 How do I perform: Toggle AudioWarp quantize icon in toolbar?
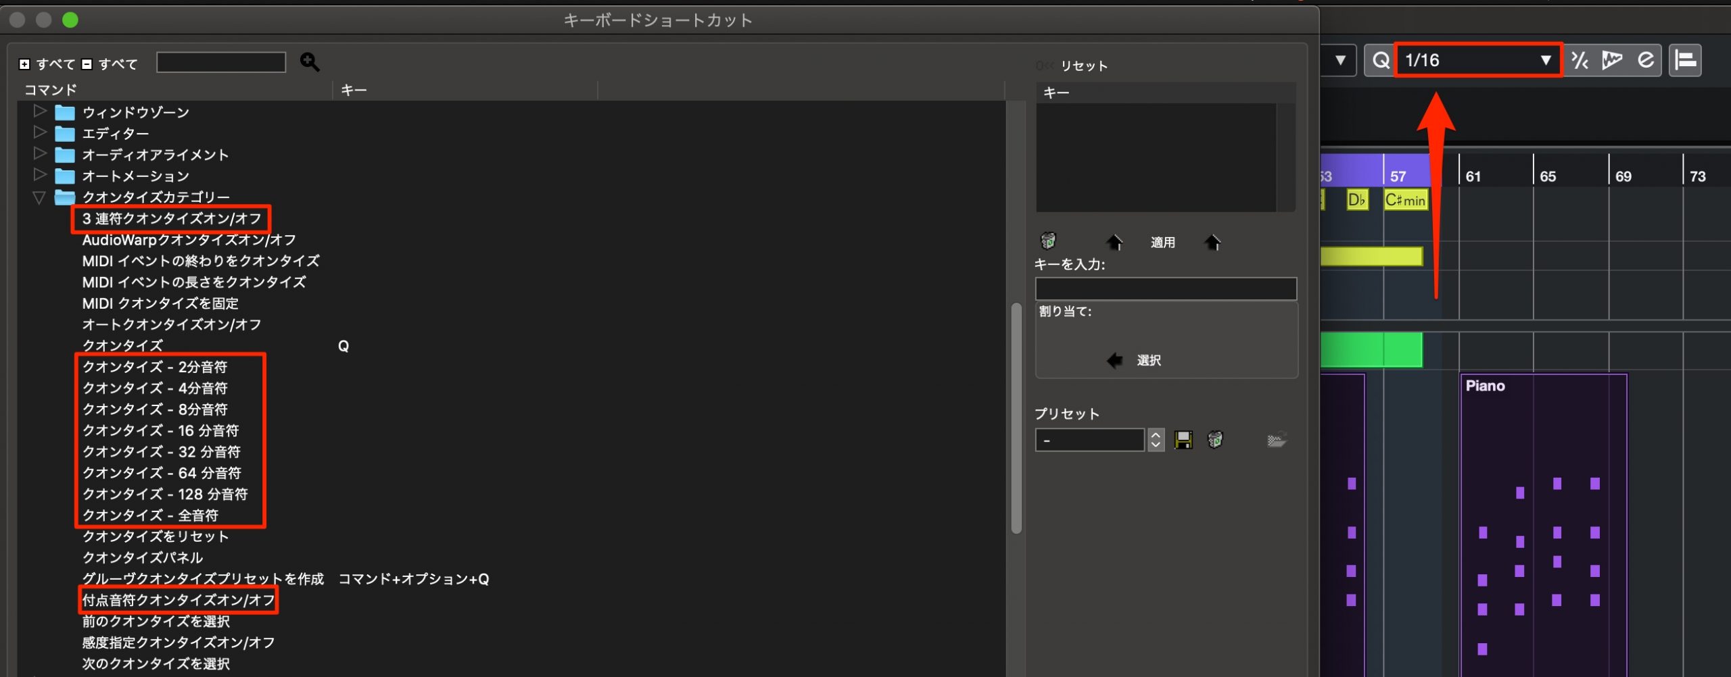click(1612, 61)
